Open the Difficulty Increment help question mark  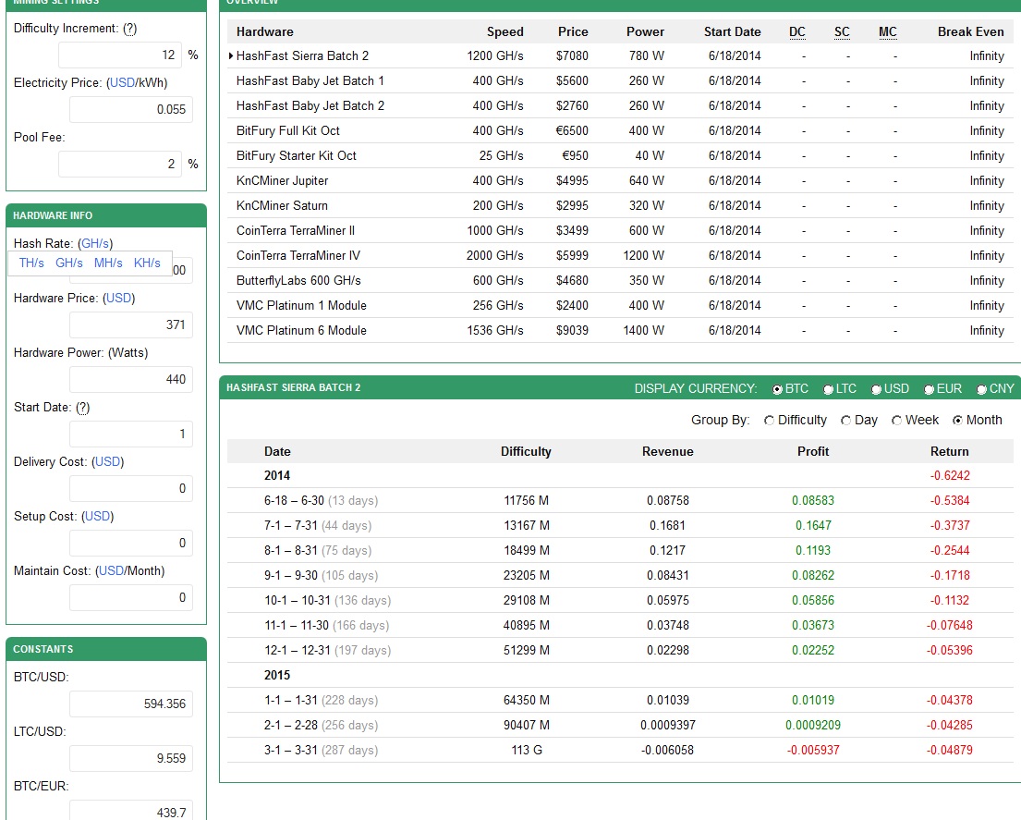click(130, 29)
